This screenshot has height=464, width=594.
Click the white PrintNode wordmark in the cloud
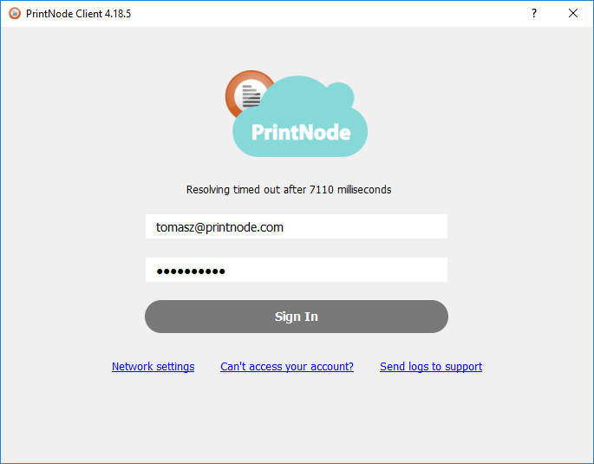pyautogui.click(x=301, y=133)
